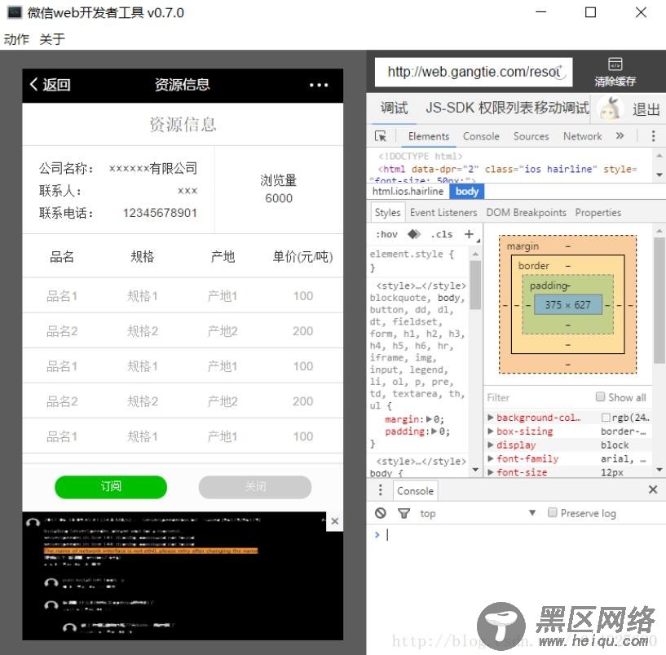The height and width of the screenshot is (655, 666).
Task: Expand the background-color computed property
Action: [x=491, y=418]
